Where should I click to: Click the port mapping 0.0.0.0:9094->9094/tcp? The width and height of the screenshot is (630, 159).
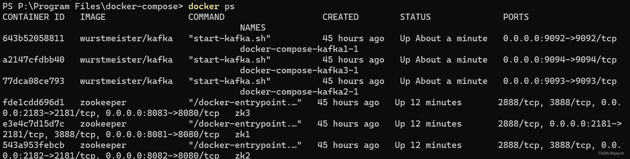(x=560, y=60)
